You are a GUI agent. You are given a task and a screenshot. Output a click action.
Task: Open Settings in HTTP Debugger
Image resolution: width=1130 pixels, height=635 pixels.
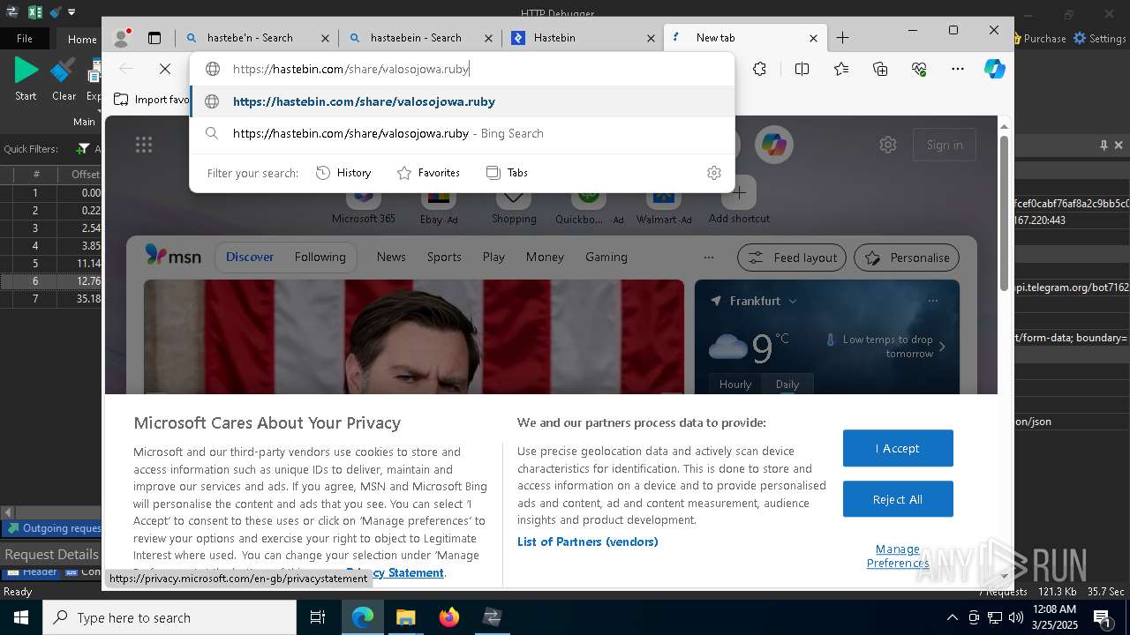[1099, 39]
